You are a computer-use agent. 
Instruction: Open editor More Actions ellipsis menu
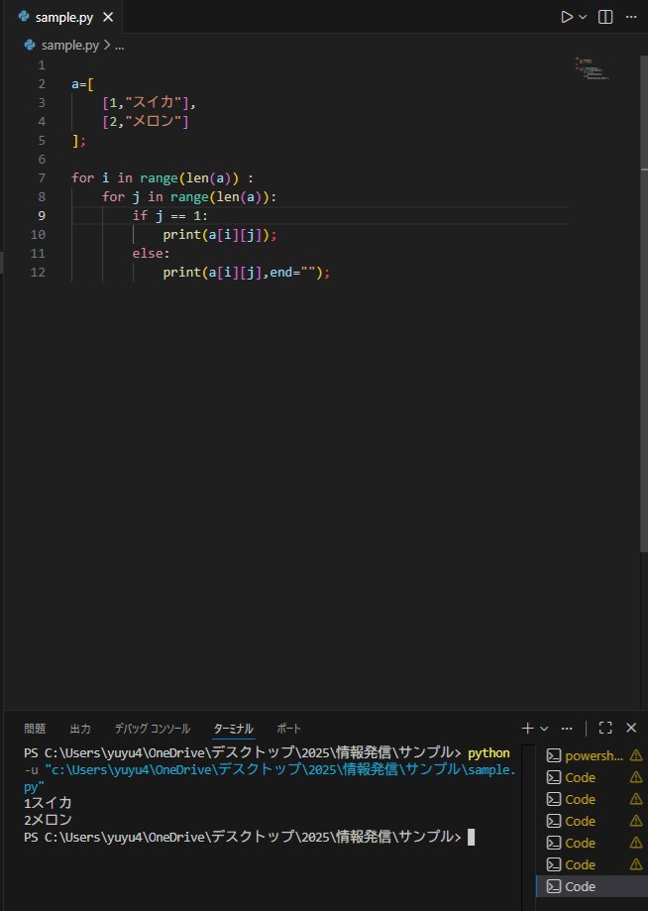coord(630,17)
